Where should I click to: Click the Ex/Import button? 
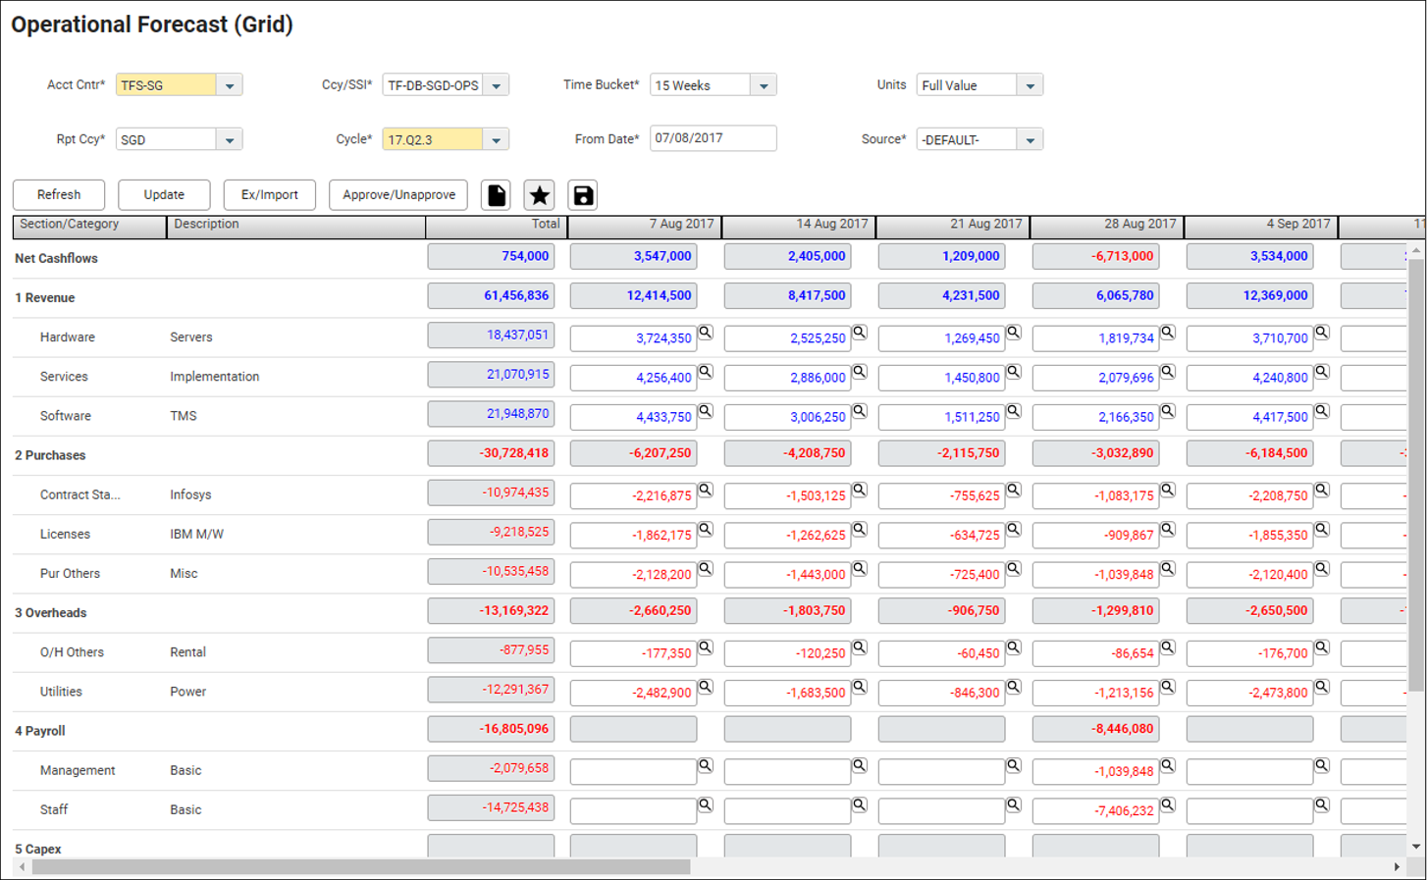tap(269, 195)
